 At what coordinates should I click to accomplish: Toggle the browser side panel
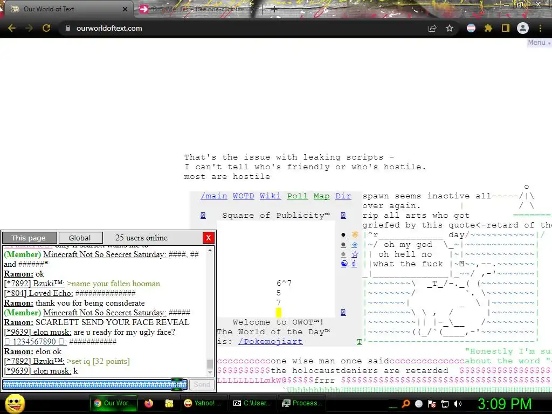[506, 28]
